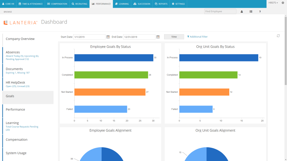
Task: Open the Performance top menu tab
Action: tap(101, 4)
